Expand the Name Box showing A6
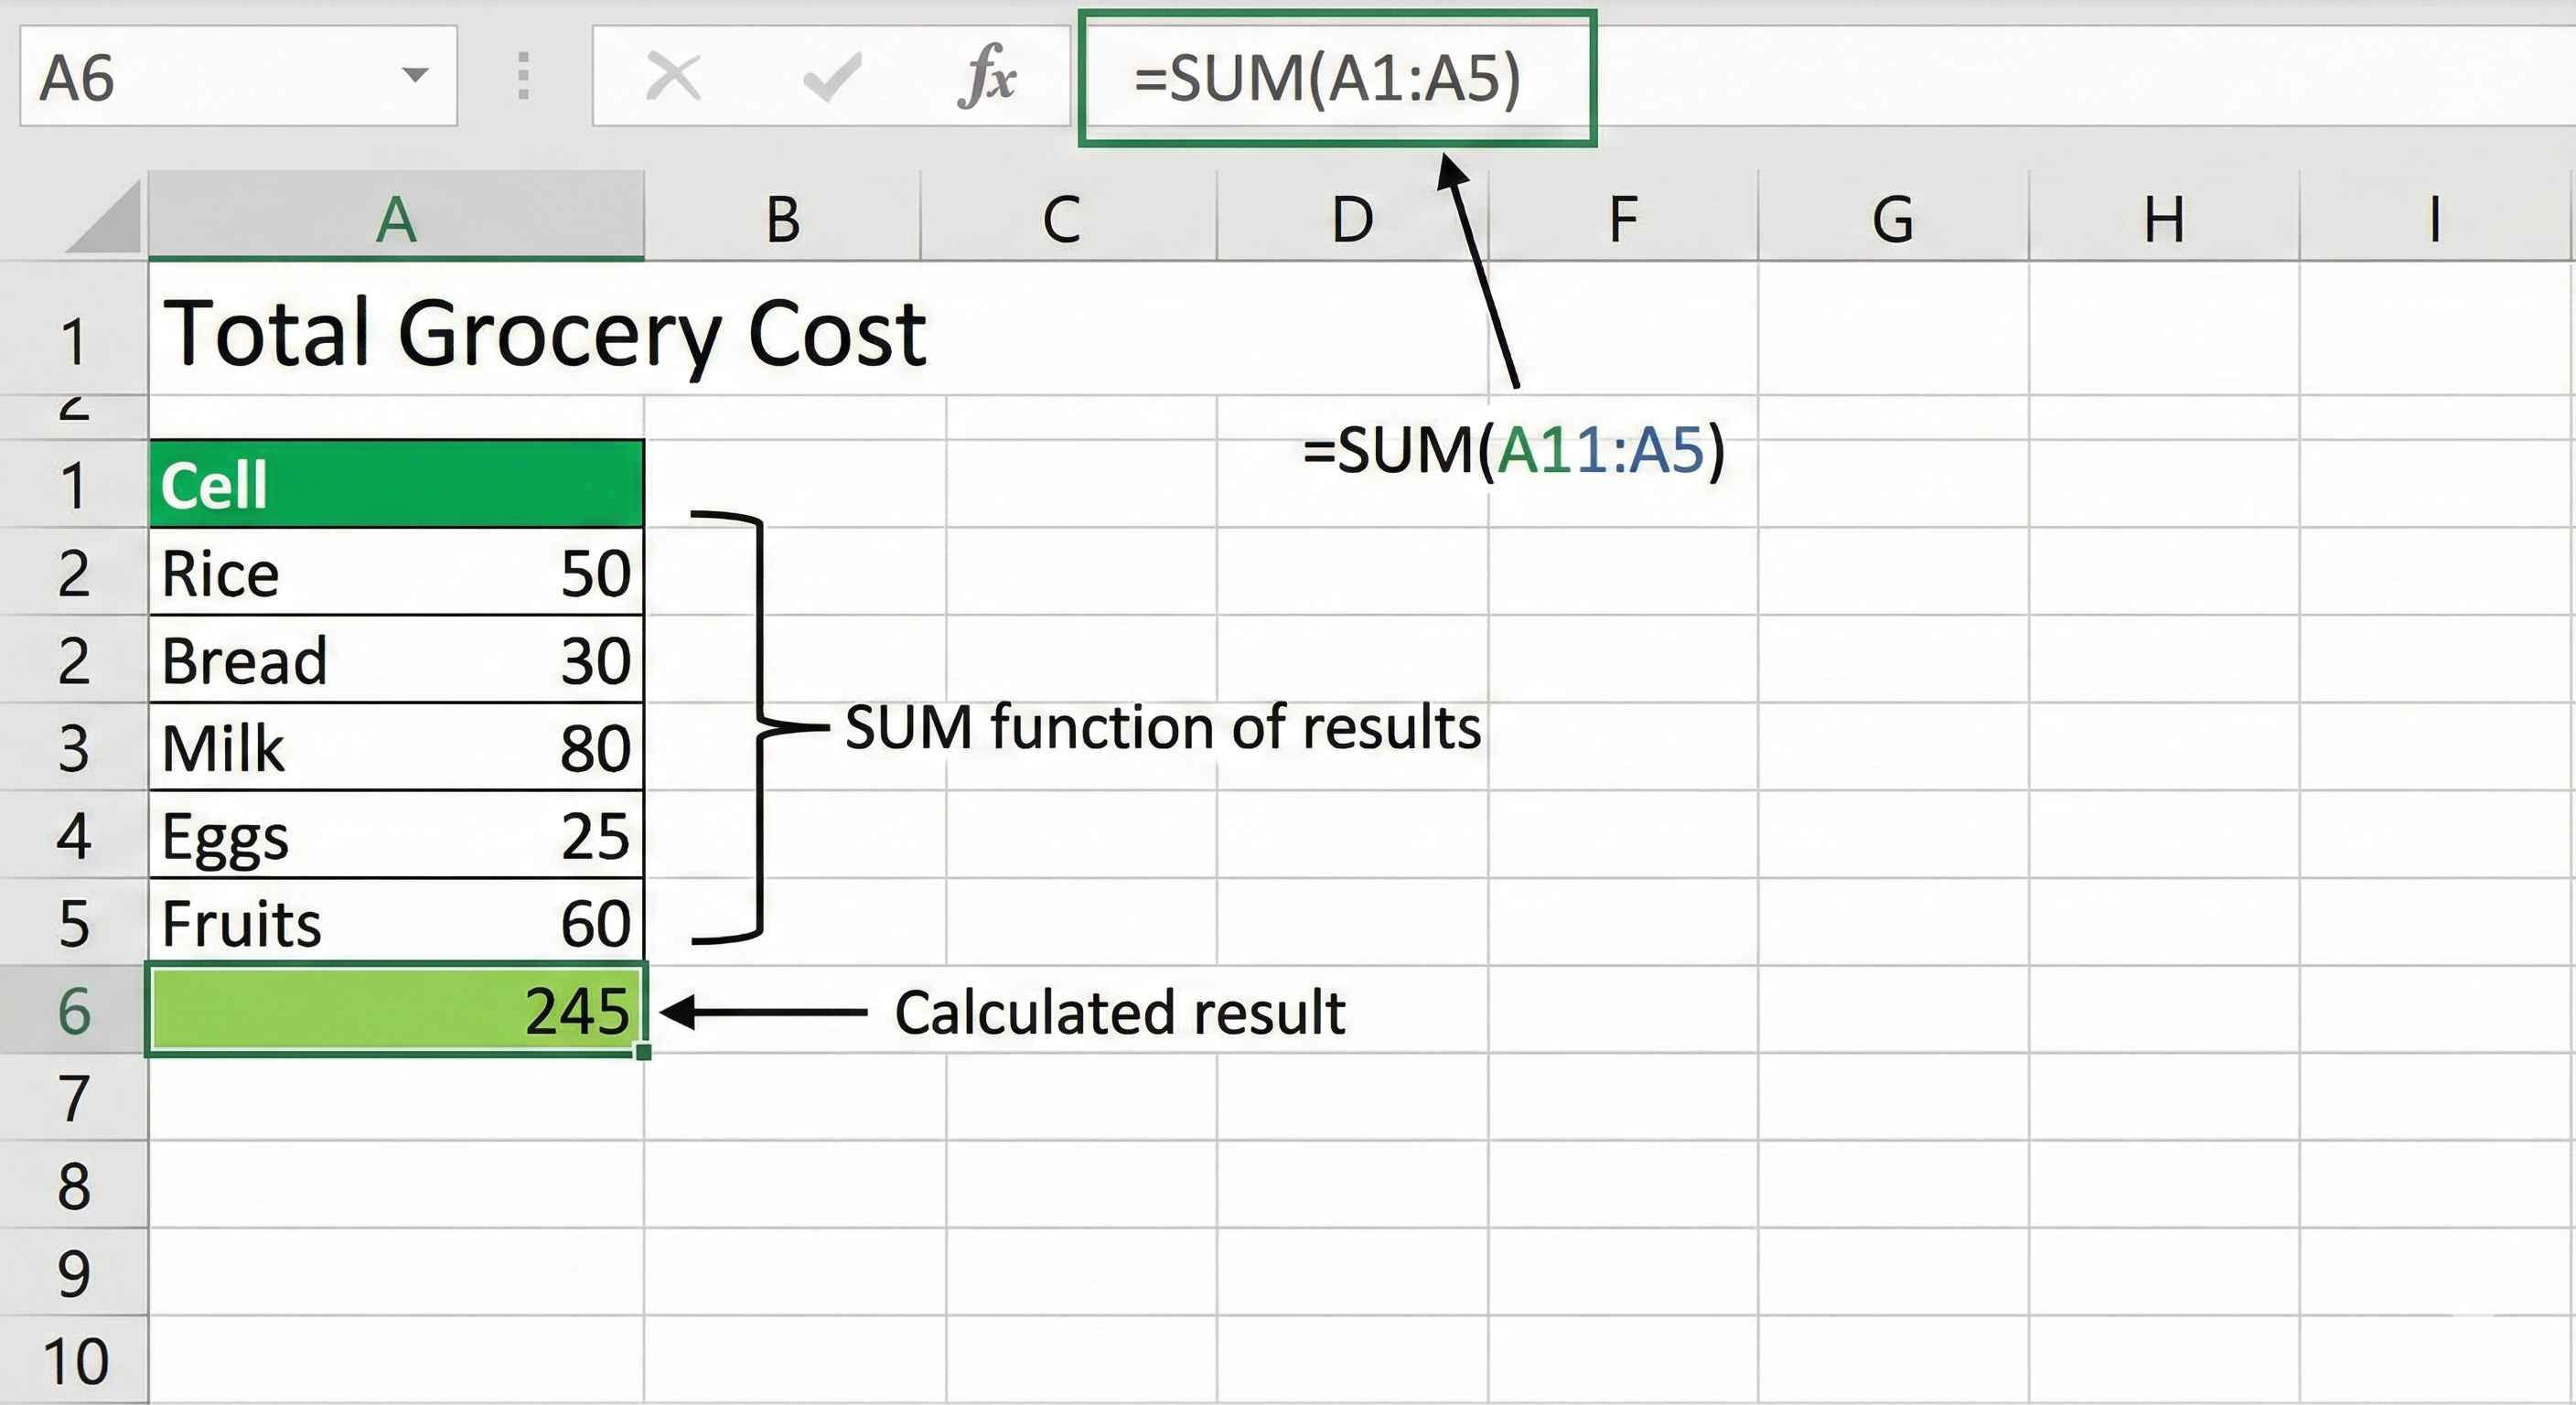2576x1405 pixels. point(200,78)
